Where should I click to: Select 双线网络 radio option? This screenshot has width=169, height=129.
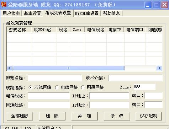31,87
